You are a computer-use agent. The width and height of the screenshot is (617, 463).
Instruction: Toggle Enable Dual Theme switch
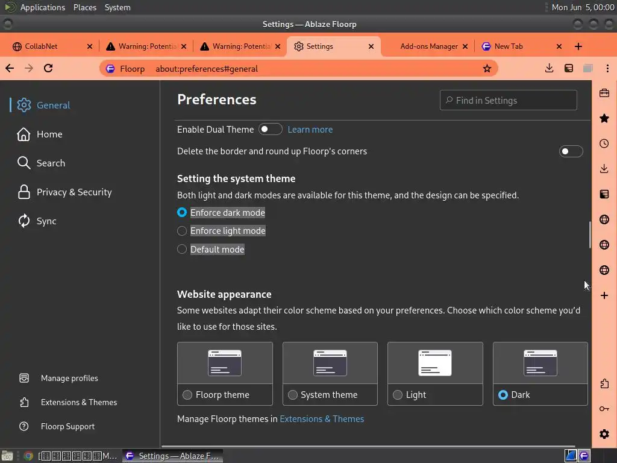point(271,129)
